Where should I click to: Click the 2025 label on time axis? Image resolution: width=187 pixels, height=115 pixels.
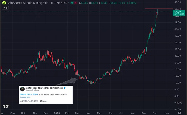pyautogui.click(x=57, y=113)
